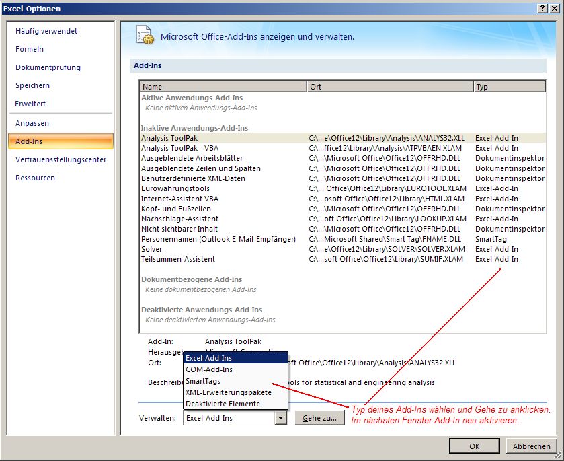Choose the Teilsummen-Assistent add-in
Screen dimensions: 564x461
click(x=343, y=259)
